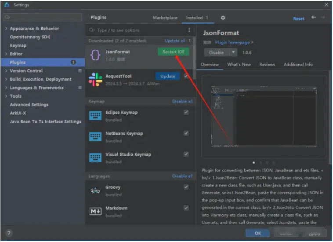Click the Disable button for JsonFormat
The image size is (333, 242).
click(217, 52)
